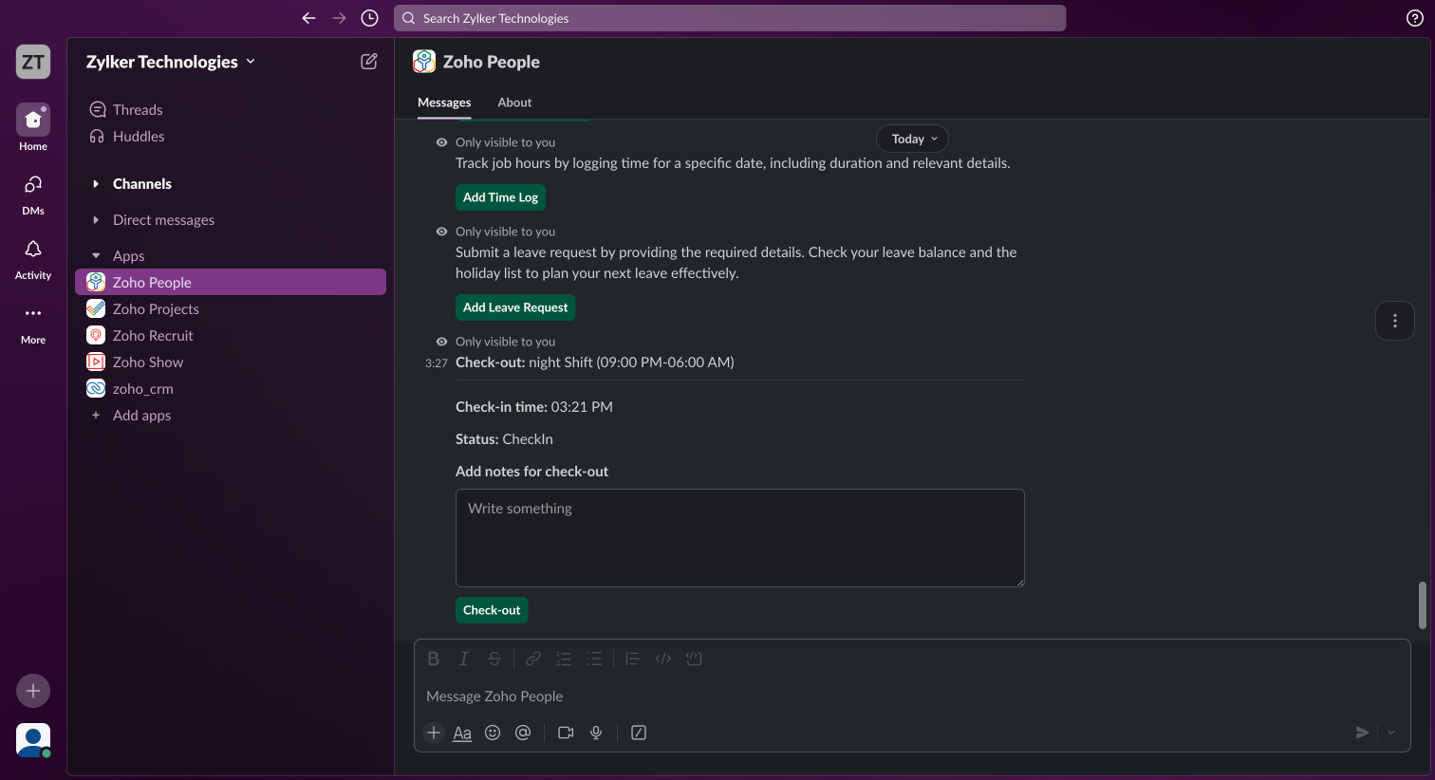
Task: Send the message with the arrow icon
Action: click(1362, 733)
